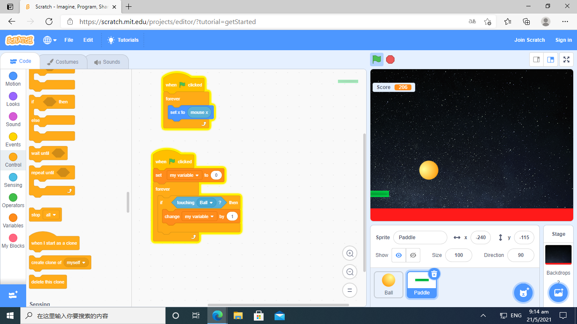Expand the 'stop all' block dropdown
577x324 pixels.
(x=54, y=215)
